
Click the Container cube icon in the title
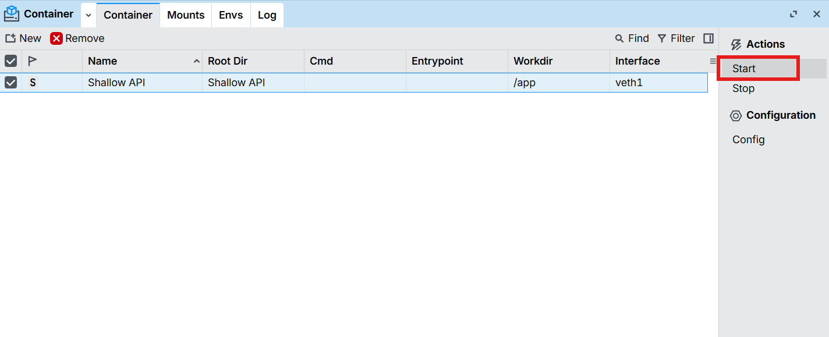[12, 14]
